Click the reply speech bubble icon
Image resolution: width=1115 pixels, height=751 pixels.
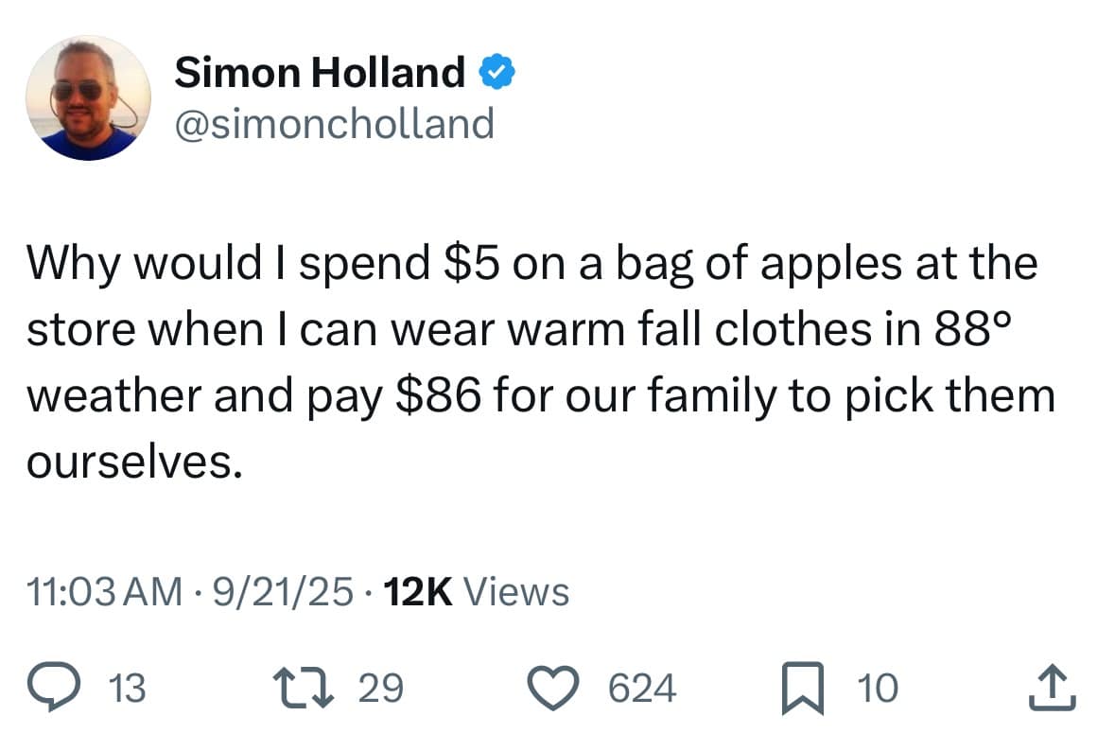(x=62, y=688)
